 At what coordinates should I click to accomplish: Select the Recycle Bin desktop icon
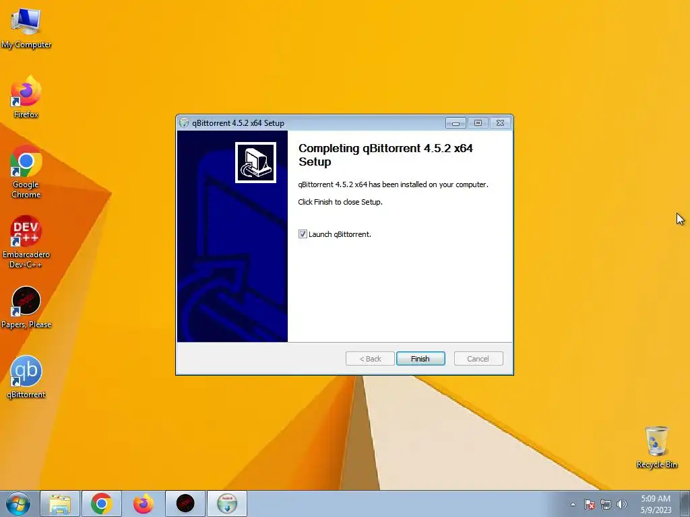[x=656, y=447]
